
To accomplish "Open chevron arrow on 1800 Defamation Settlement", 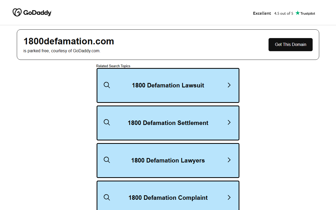I will (229, 122).
